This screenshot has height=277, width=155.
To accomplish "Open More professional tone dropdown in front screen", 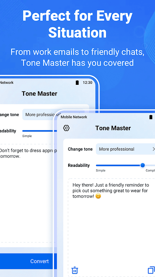I will [125, 149].
